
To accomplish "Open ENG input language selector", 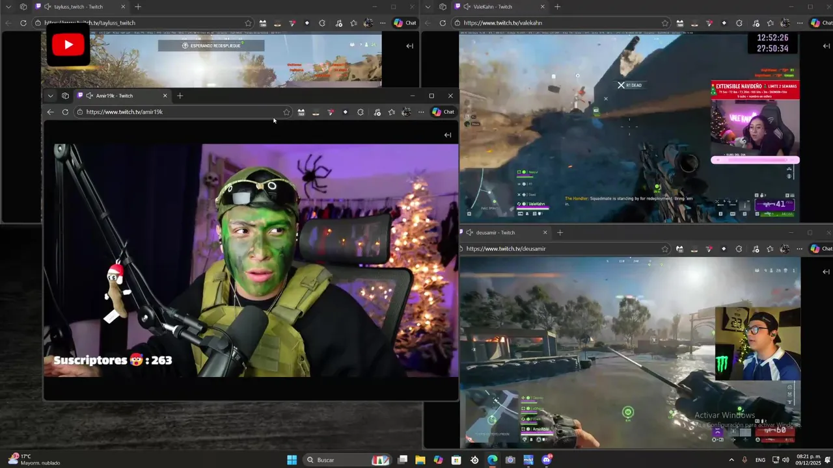I will 760,460.
